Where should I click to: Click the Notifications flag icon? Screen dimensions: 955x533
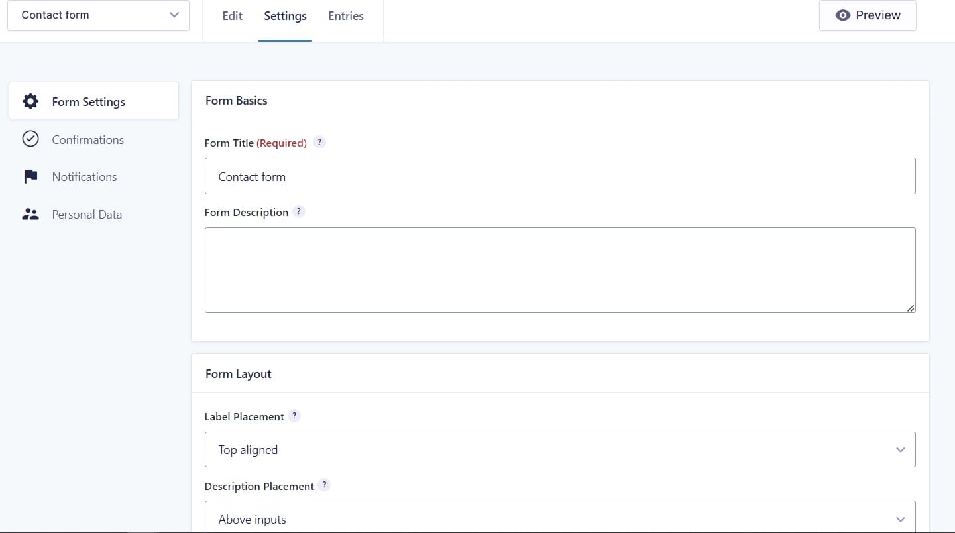[30, 176]
